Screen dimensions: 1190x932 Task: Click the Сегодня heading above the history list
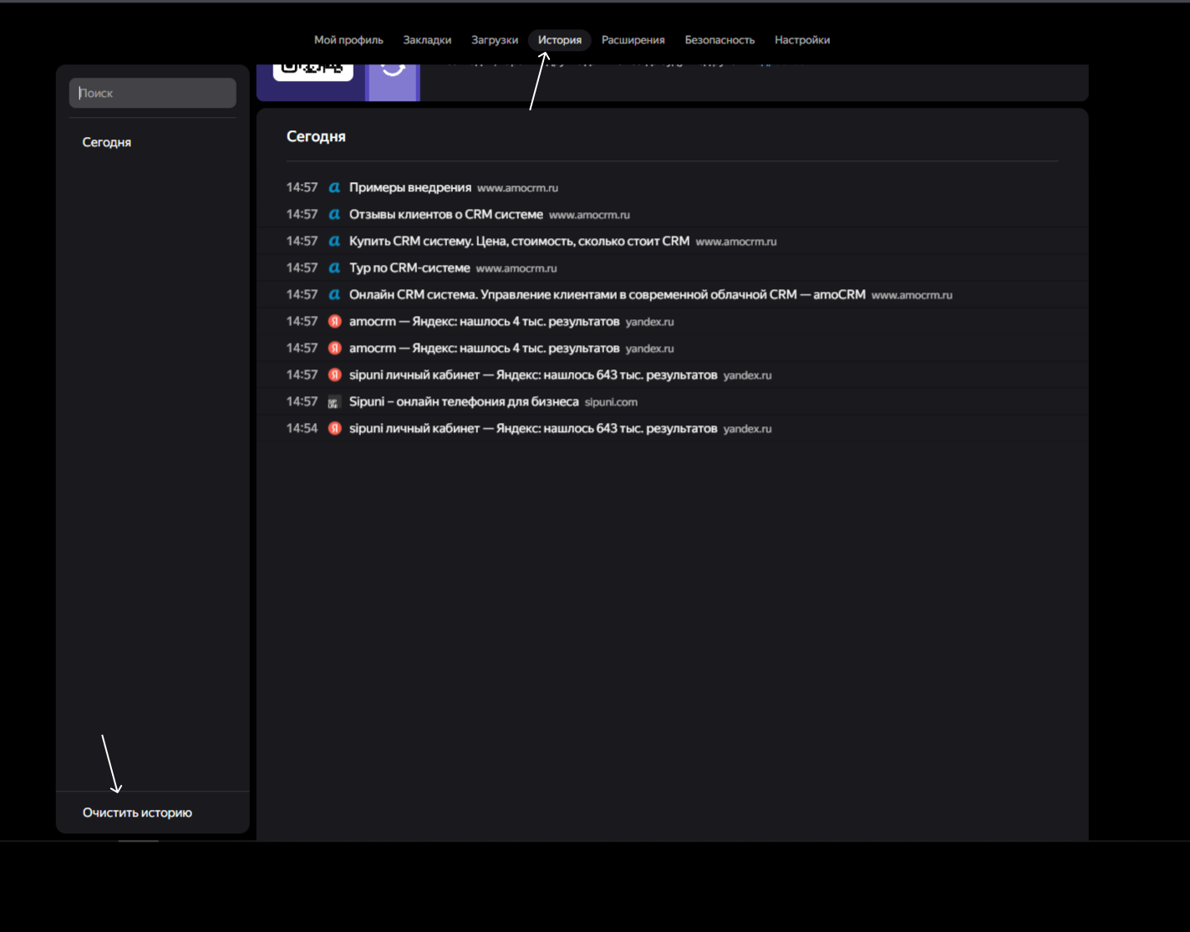316,136
